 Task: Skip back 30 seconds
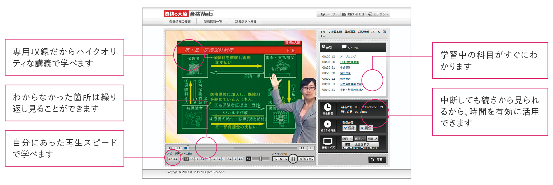point(280,159)
